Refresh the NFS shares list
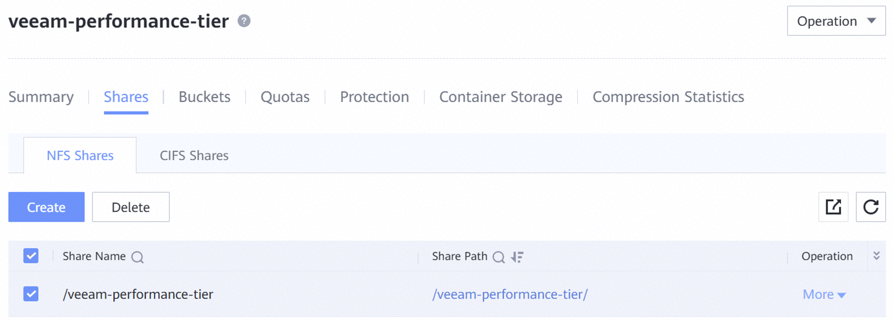Screen dimensions: 893x320 870,207
